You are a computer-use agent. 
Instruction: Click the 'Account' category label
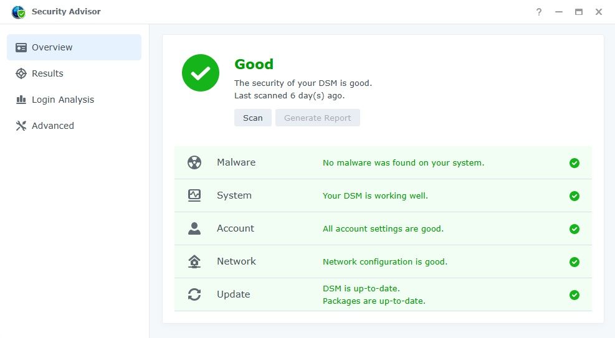coord(236,228)
